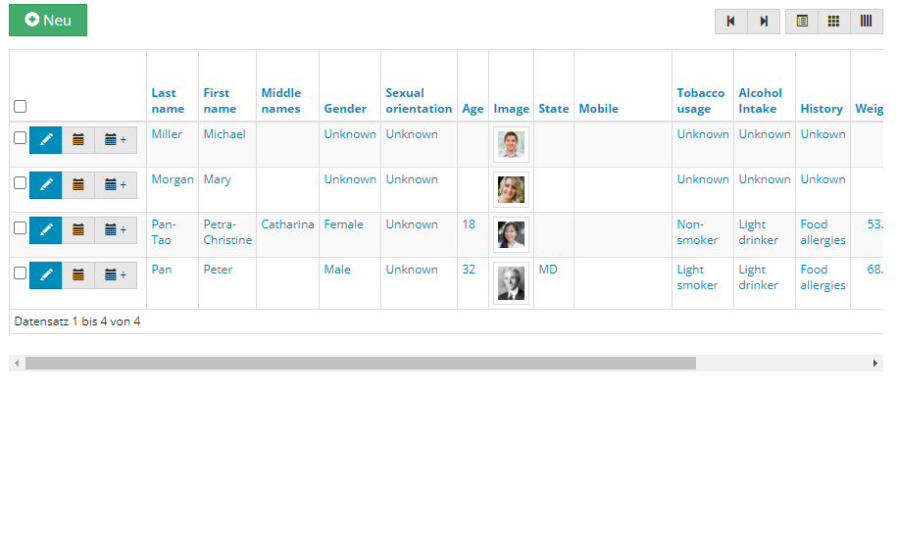
Task: Sort table by Age column header
Action: coord(473,109)
